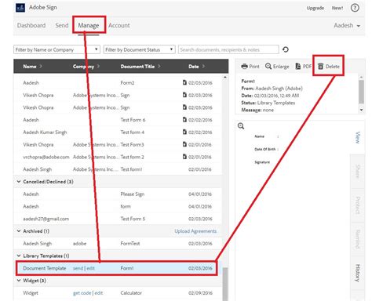
Task: Select the Please Sign row
Action: (x=118, y=194)
